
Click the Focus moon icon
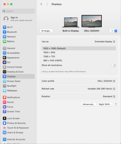5,107
